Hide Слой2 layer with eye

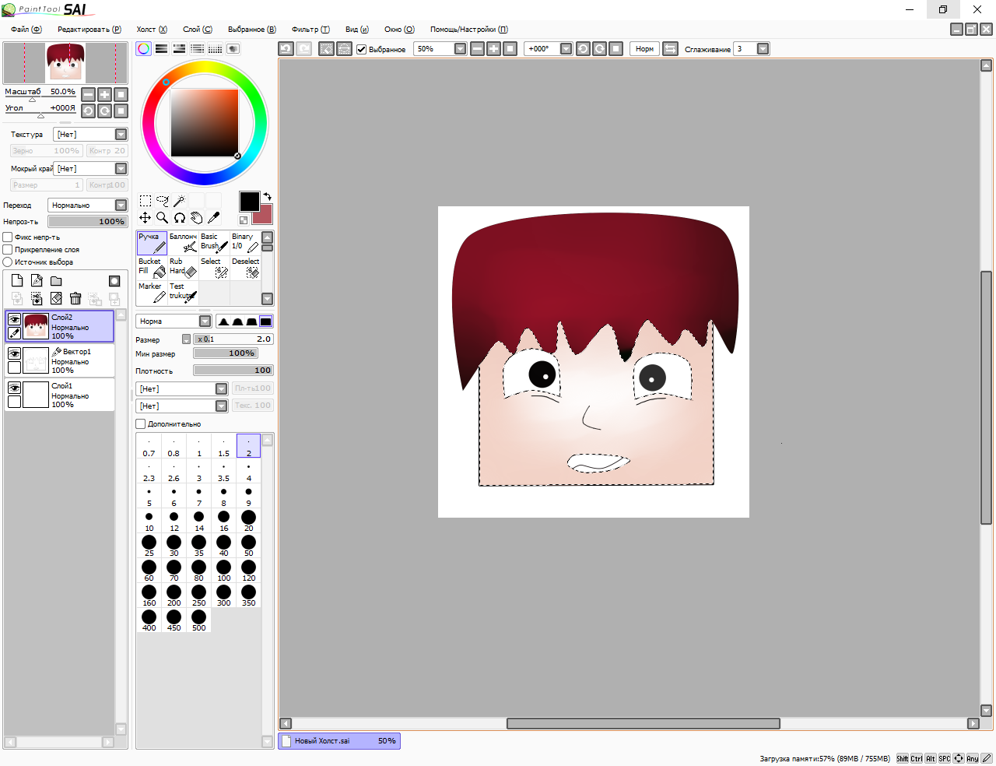tap(14, 319)
